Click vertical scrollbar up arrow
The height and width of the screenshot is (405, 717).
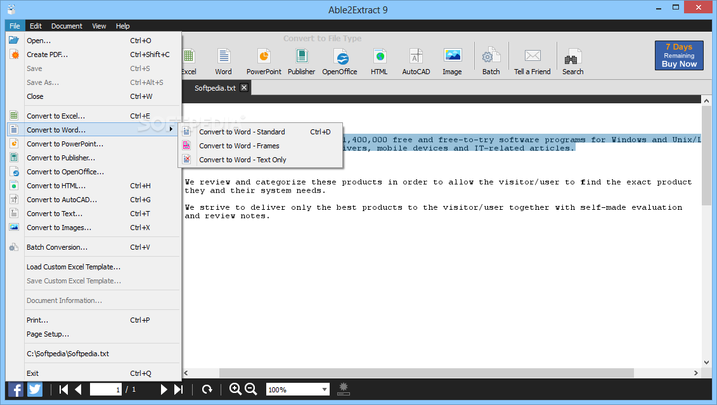point(706,101)
